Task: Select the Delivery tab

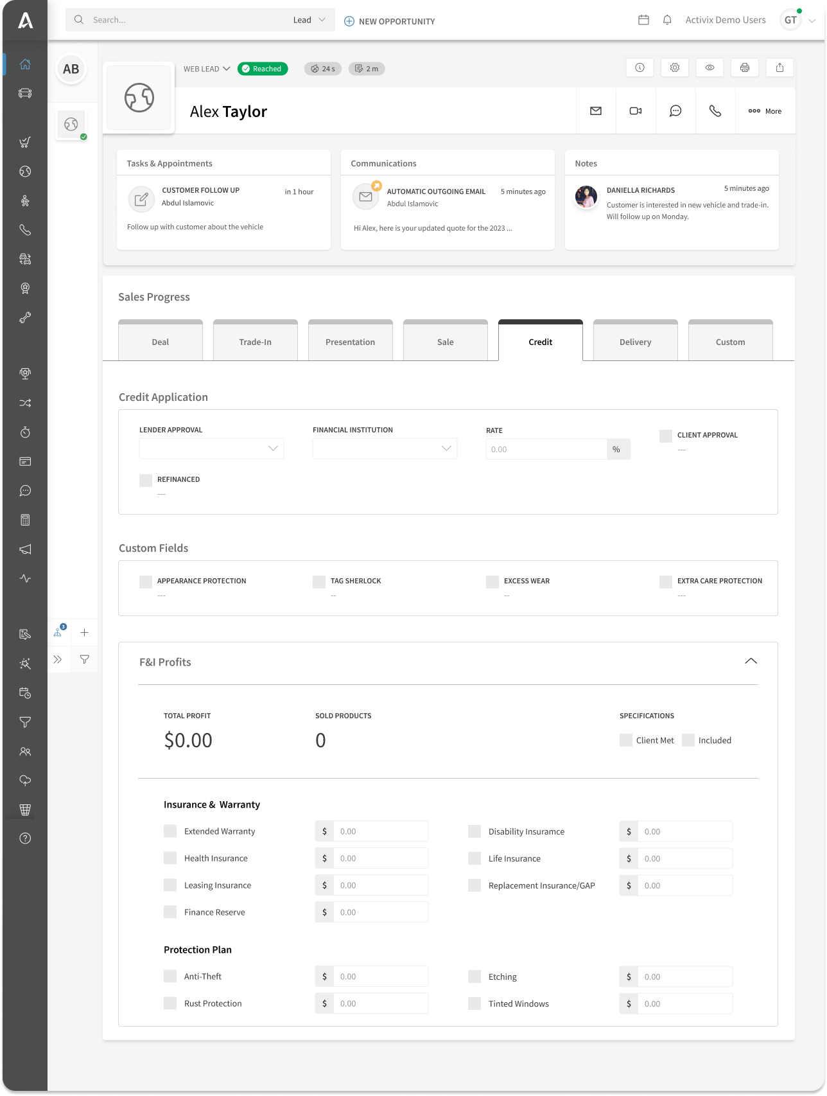Action: (635, 342)
